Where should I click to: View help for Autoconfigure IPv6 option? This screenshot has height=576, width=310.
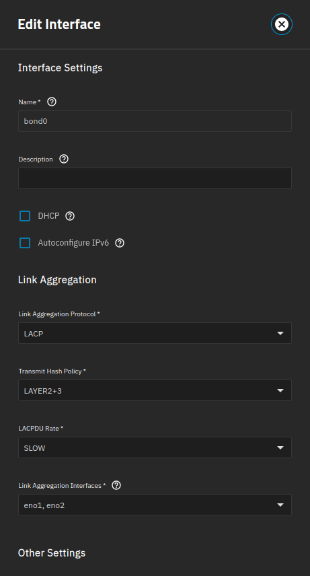tap(120, 243)
